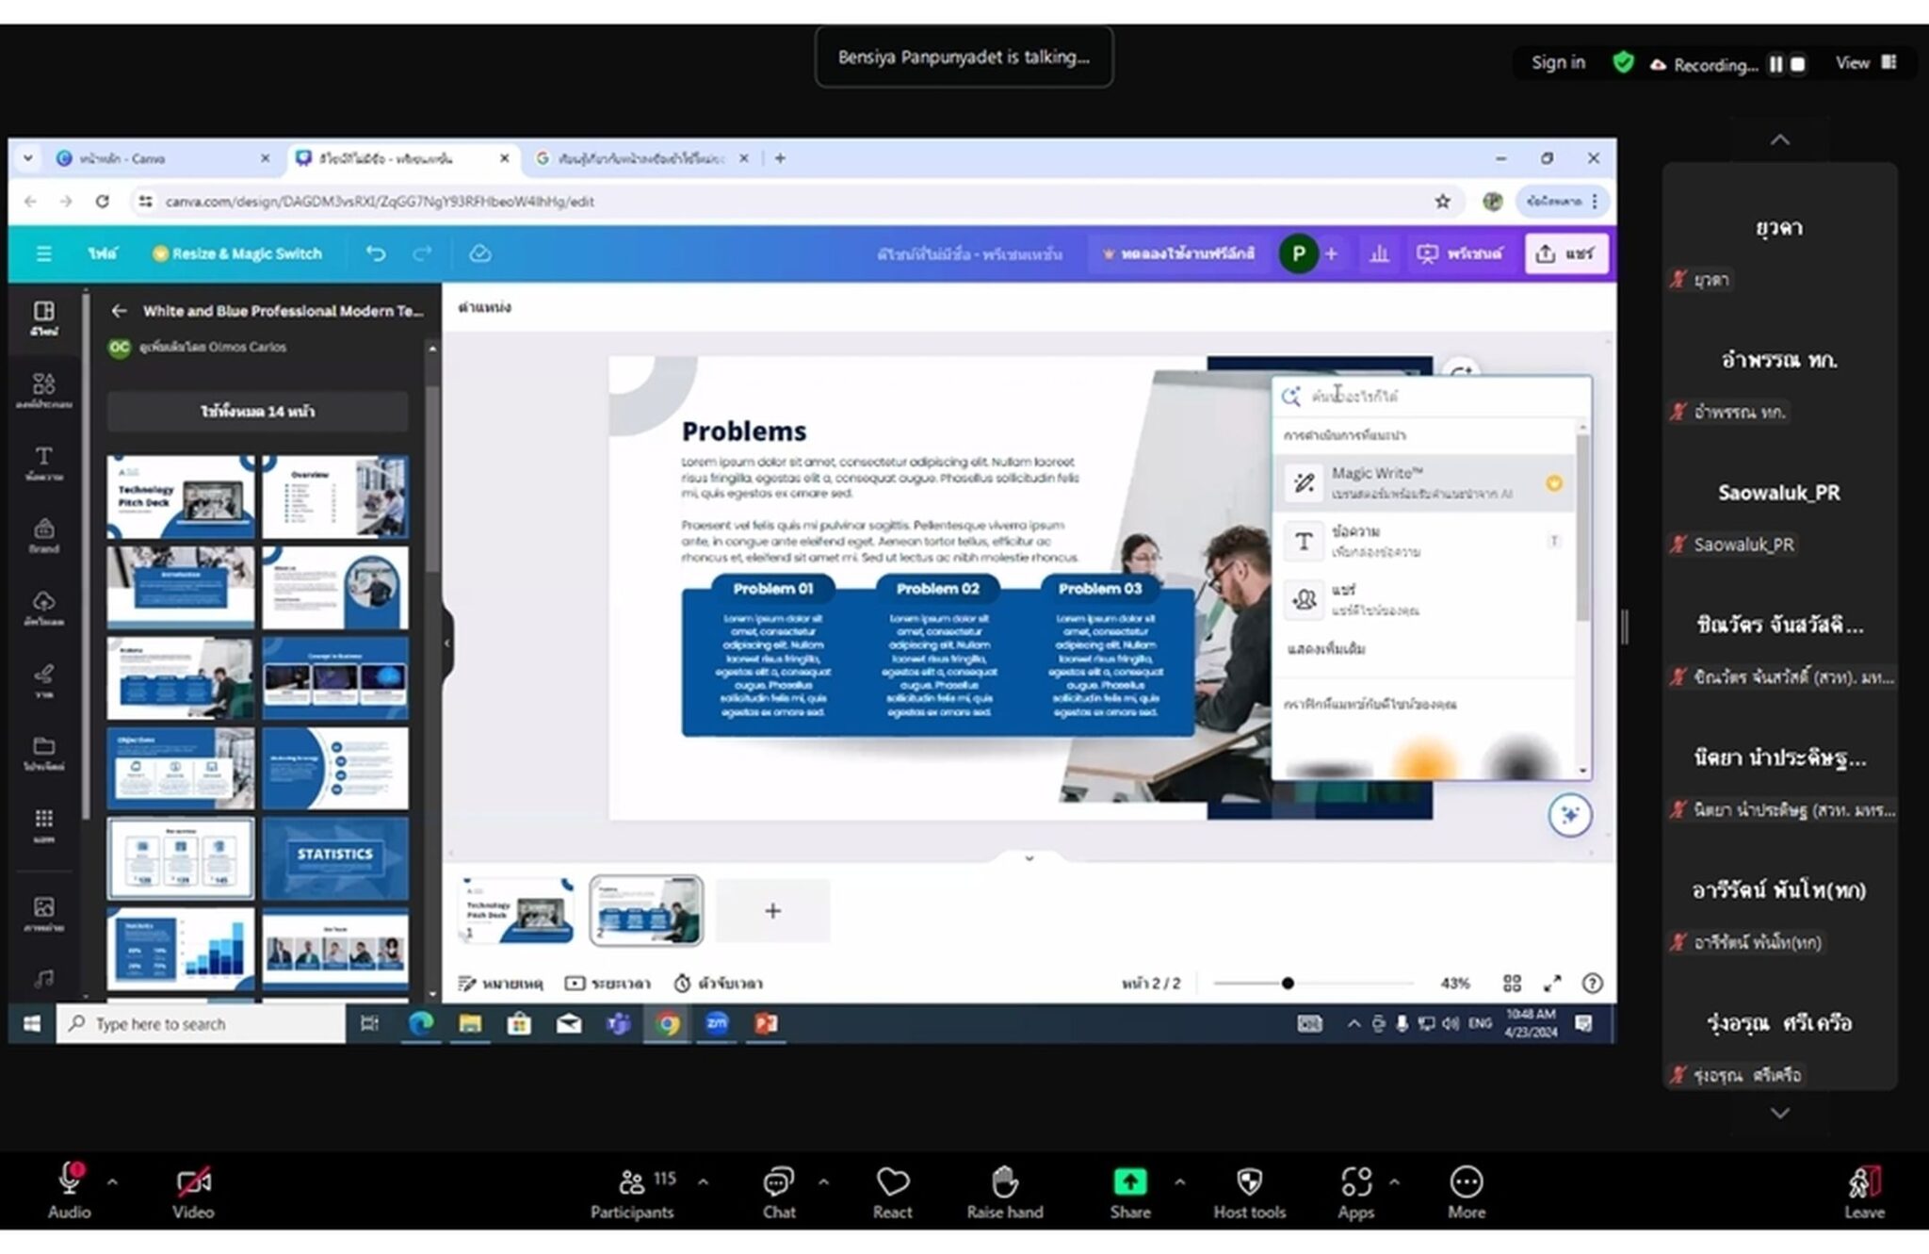The width and height of the screenshot is (1929, 1254).
Task: Select Magic Write option in popup menu
Action: point(1423,482)
